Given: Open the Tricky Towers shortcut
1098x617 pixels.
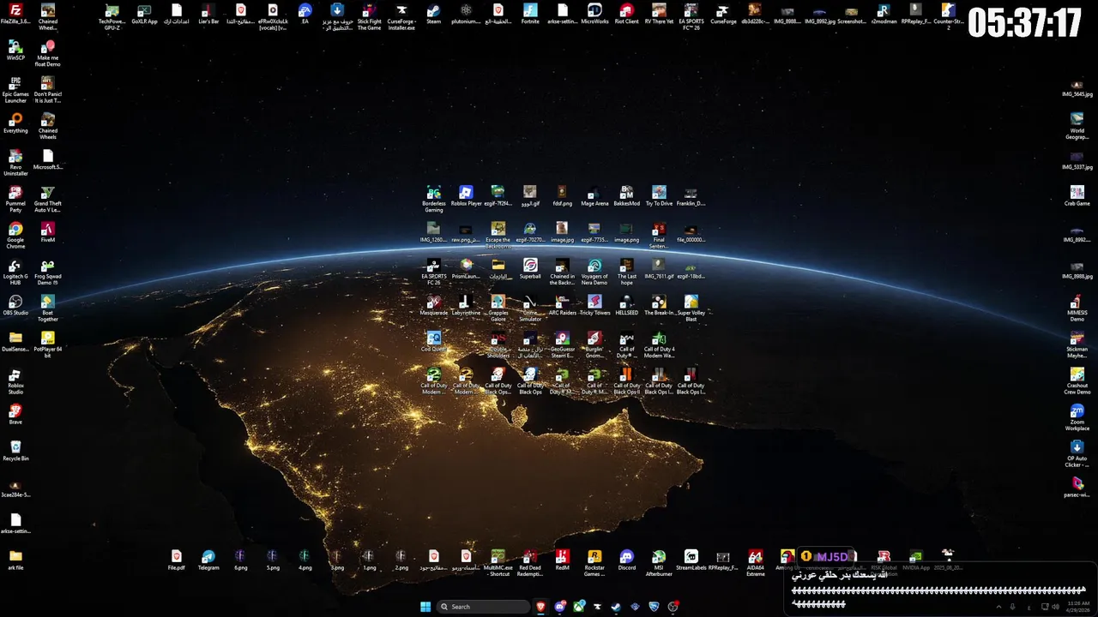Looking at the screenshot, I should (x=594, y=305).
